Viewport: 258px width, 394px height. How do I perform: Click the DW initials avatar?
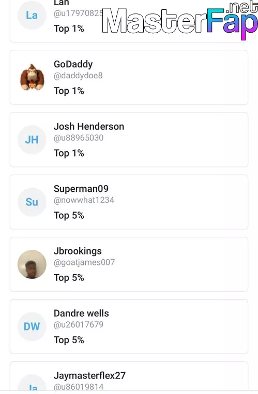(32, 327)
